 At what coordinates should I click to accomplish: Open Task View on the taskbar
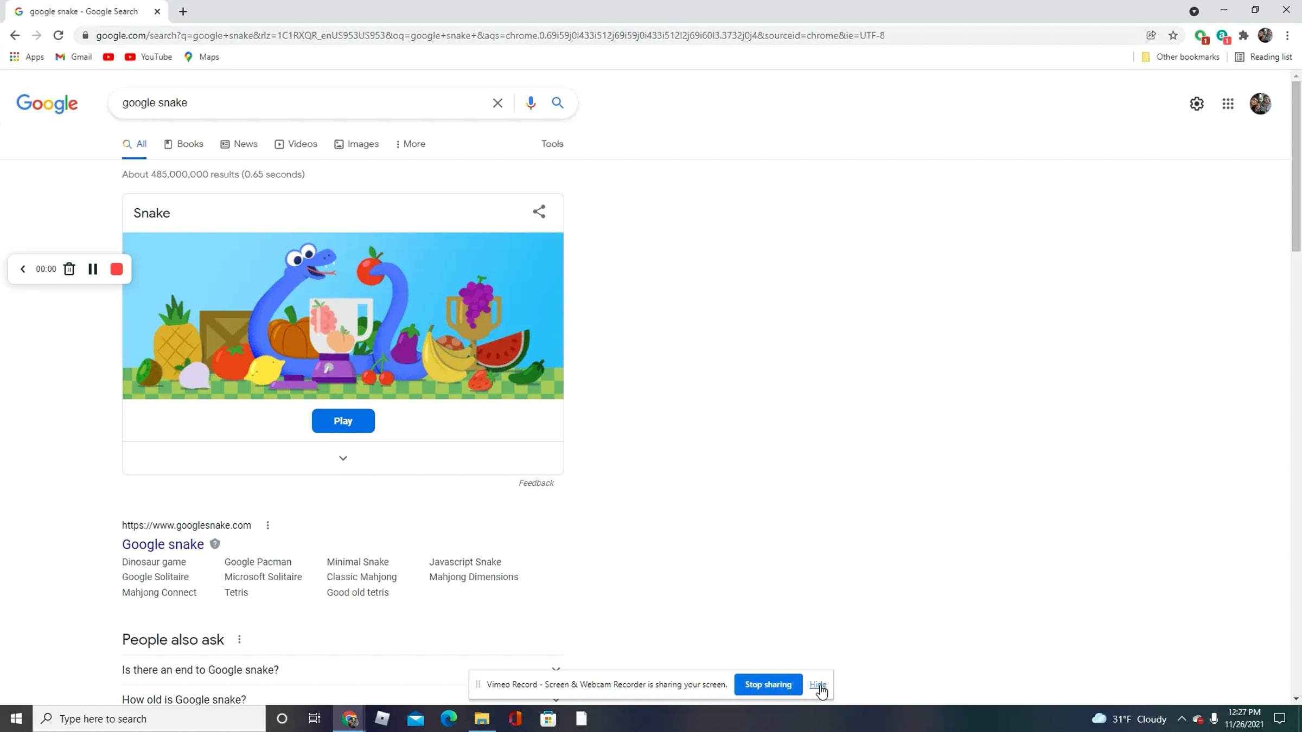coord(315,719)
